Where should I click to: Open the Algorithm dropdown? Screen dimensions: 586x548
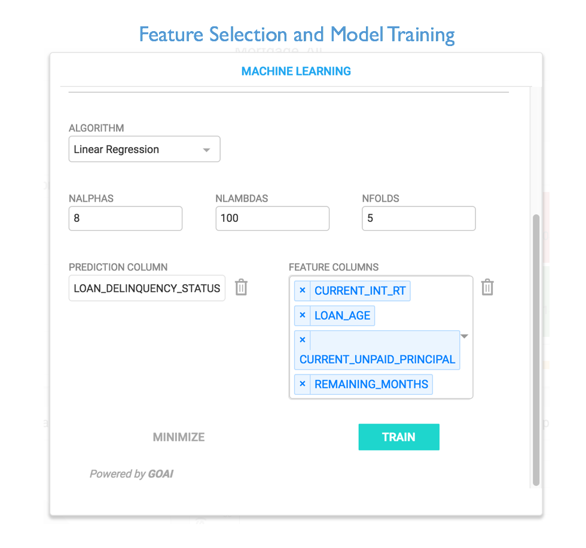point(206,150)
